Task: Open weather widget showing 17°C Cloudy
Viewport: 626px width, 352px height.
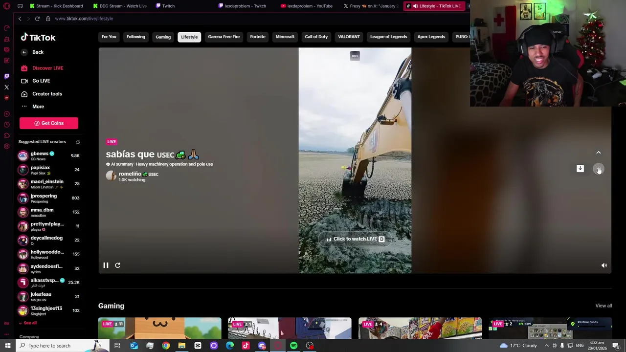Action: [518, 346]
